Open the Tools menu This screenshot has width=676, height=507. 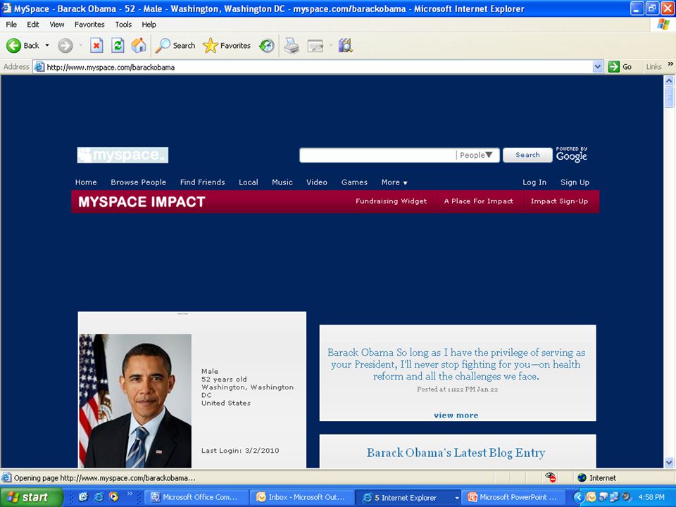click(x=123, y=25)
